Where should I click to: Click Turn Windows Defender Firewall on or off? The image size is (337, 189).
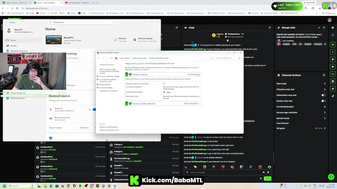108,81
